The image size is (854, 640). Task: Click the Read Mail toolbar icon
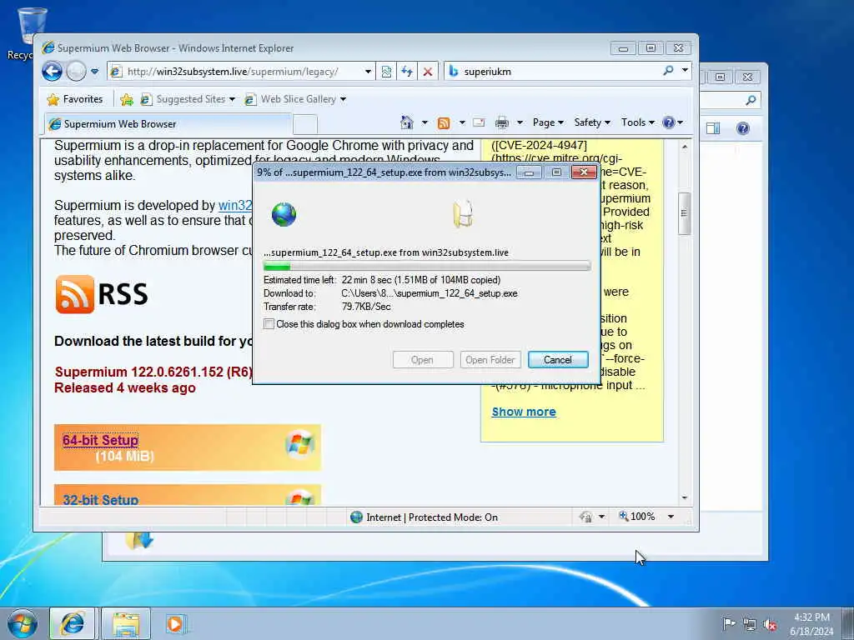coord(479,122)
